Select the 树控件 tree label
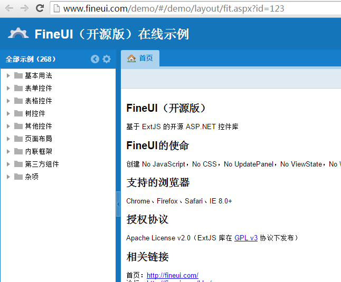 pos(35,113)
